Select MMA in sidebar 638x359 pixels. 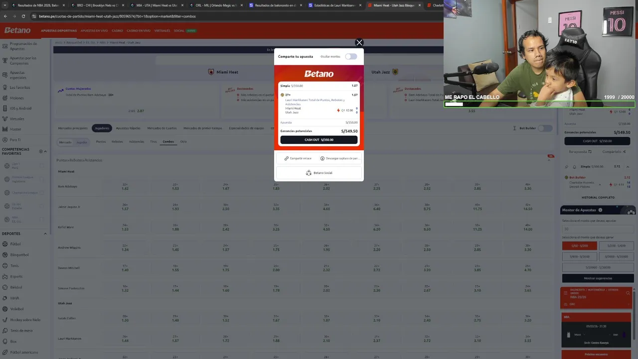click(x=14, y=298)
